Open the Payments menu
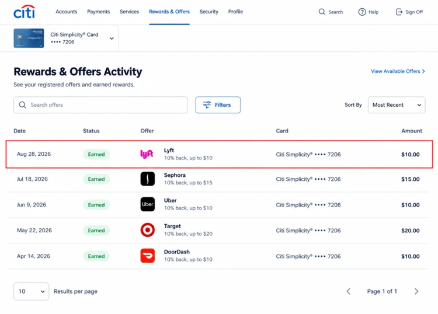Image resolution: width=438 pixels, height=314 pixels. pos(98,12)
